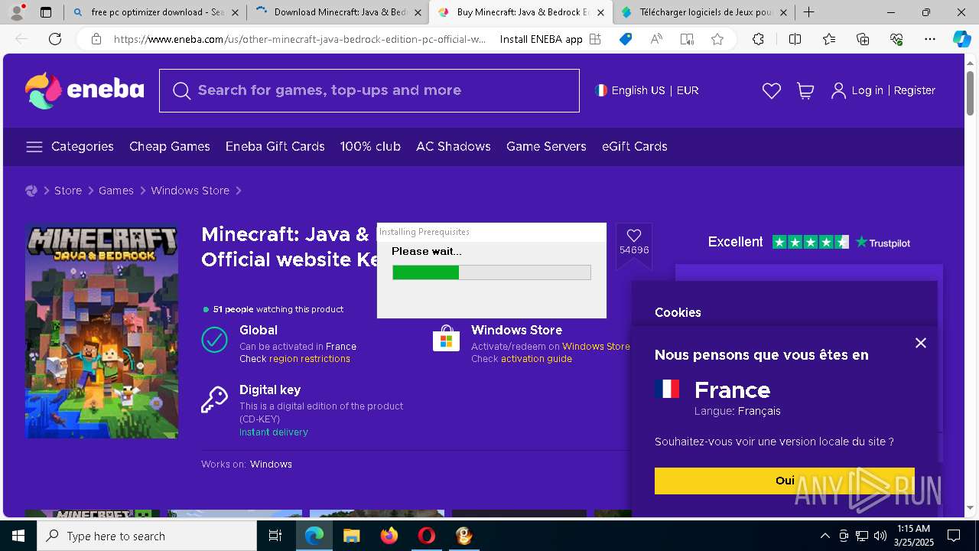The height and width of the screenshot is (551, 979).
Task: Open the tab actions menu icon
Action: pos(46,12)
